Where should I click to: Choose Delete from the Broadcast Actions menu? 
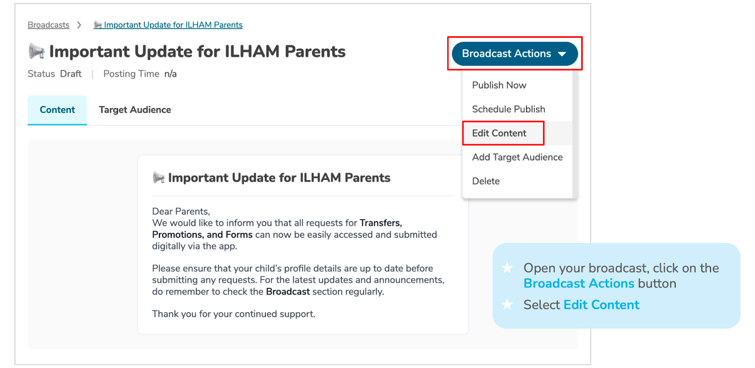click(486, 182)
